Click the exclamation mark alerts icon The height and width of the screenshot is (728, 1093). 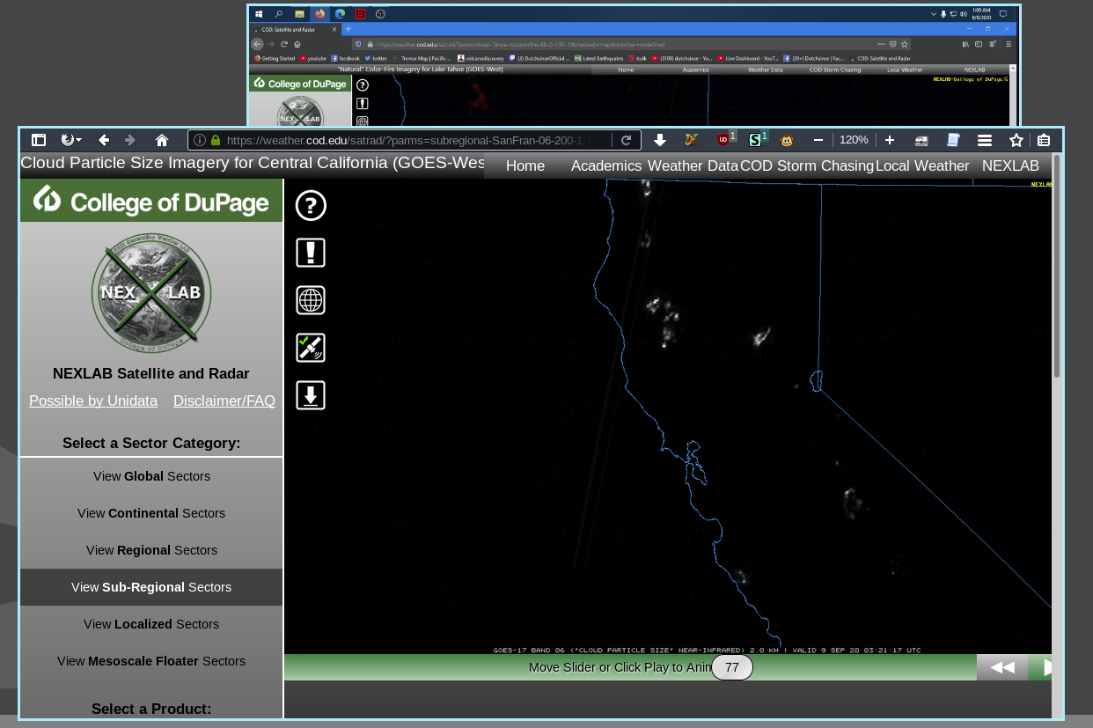311,253
